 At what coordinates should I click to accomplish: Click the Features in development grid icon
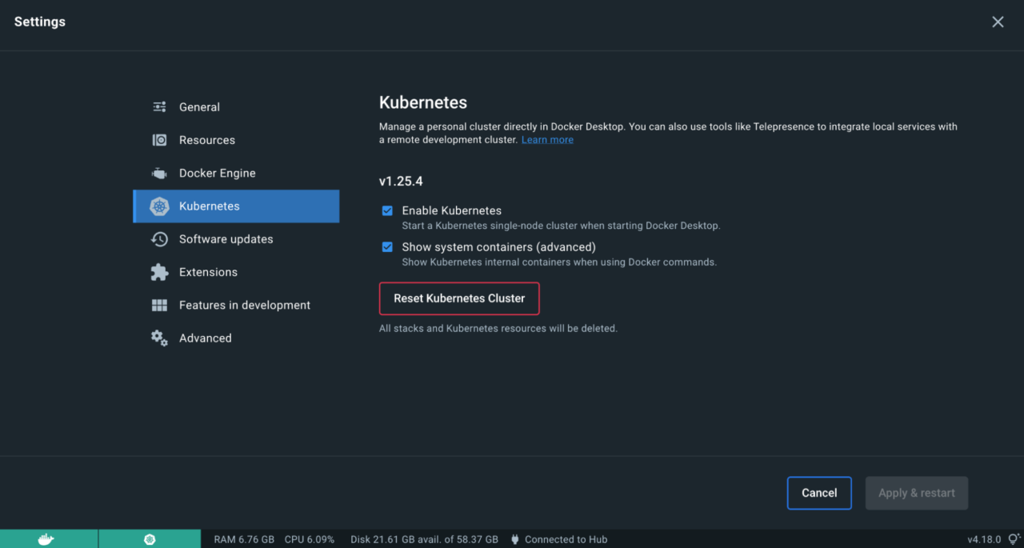159,305
